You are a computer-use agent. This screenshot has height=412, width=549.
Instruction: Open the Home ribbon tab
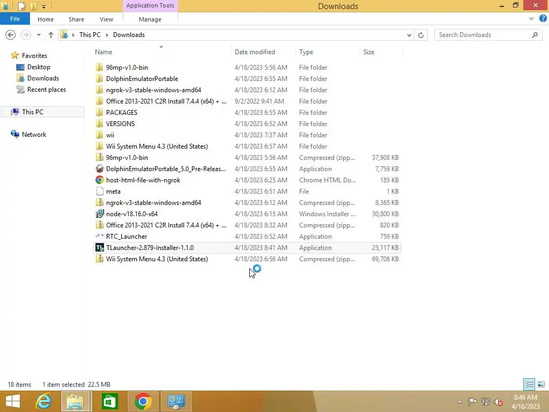(x=46, y=19)
